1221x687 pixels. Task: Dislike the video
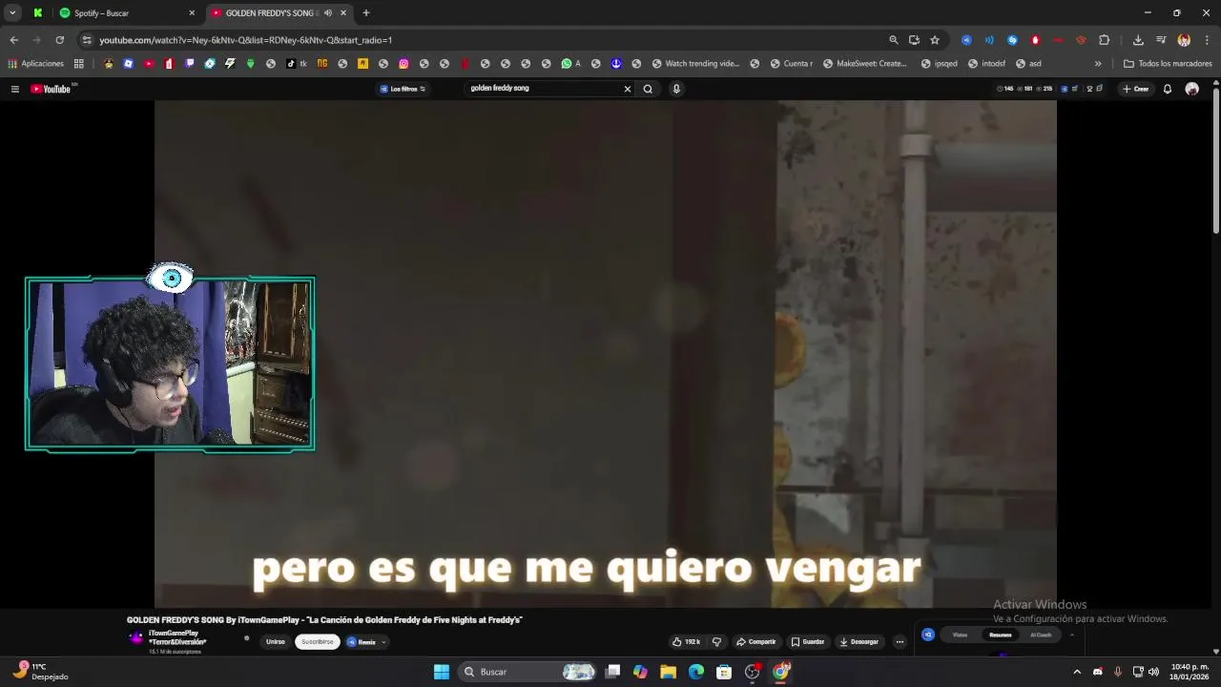(716, 642)
